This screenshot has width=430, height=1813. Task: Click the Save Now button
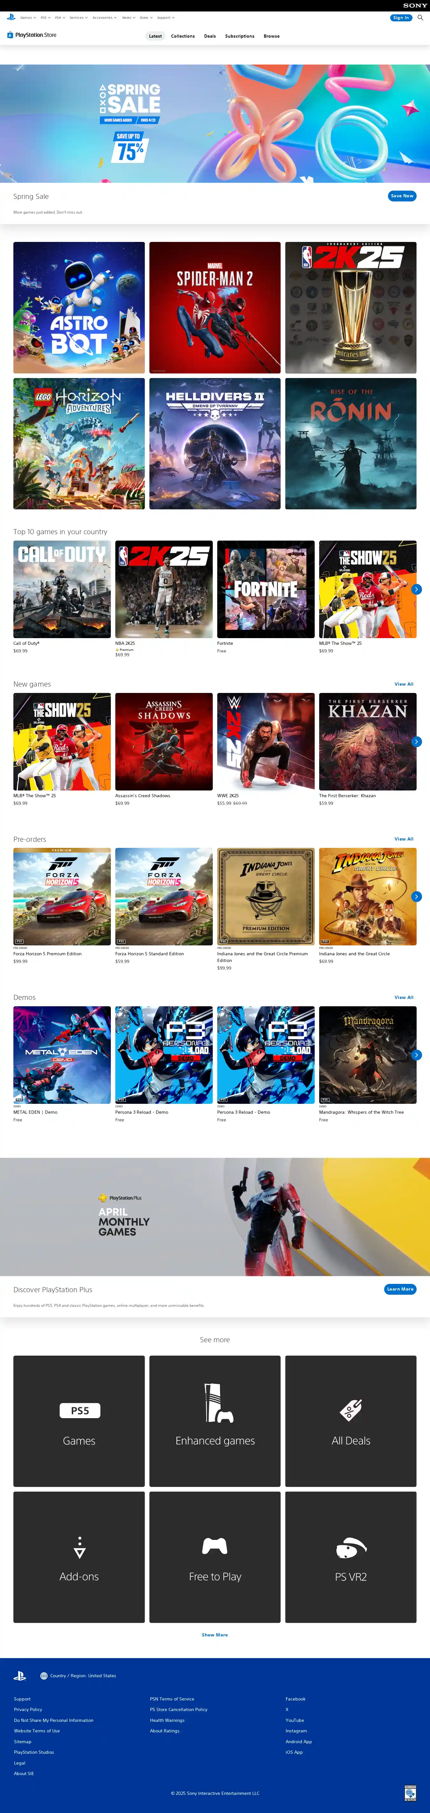[x=402, y=196]
